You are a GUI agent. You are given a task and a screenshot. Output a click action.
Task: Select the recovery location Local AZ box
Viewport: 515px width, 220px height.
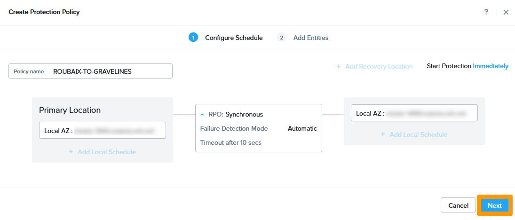[x=414, y=113]
